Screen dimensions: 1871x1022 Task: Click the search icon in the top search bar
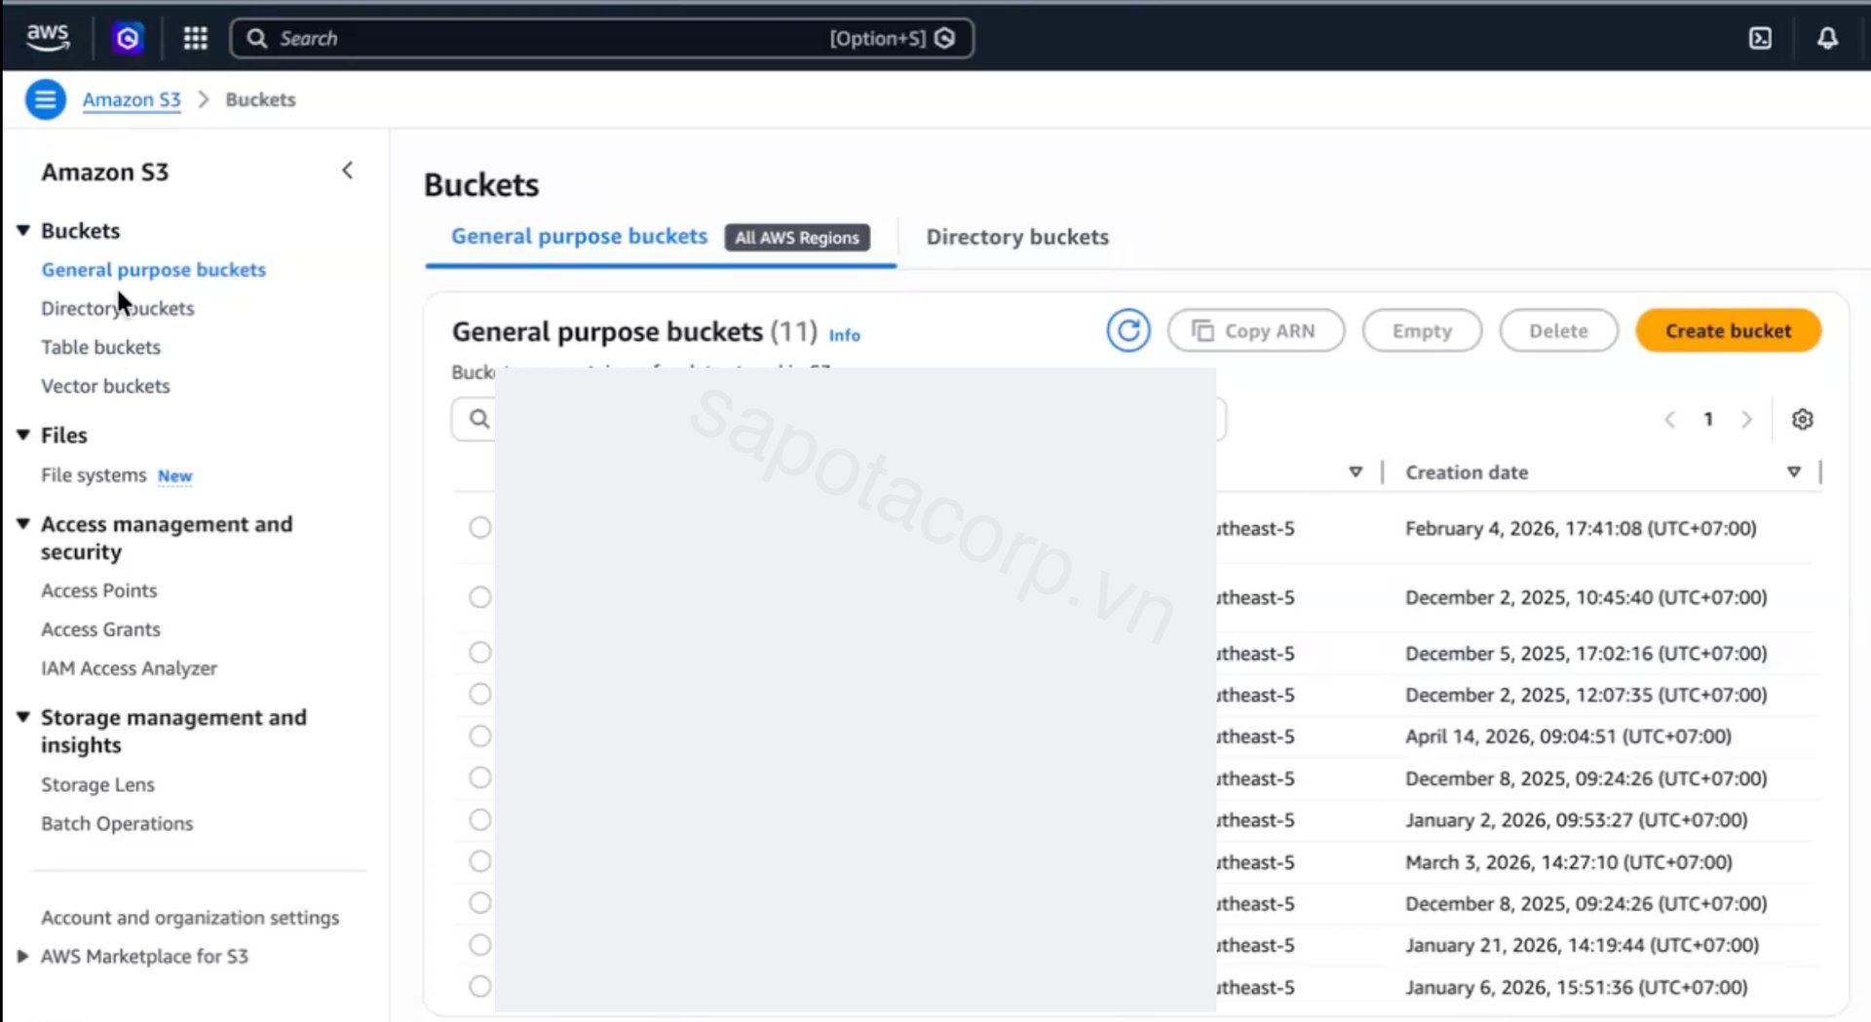pos(256,38)
